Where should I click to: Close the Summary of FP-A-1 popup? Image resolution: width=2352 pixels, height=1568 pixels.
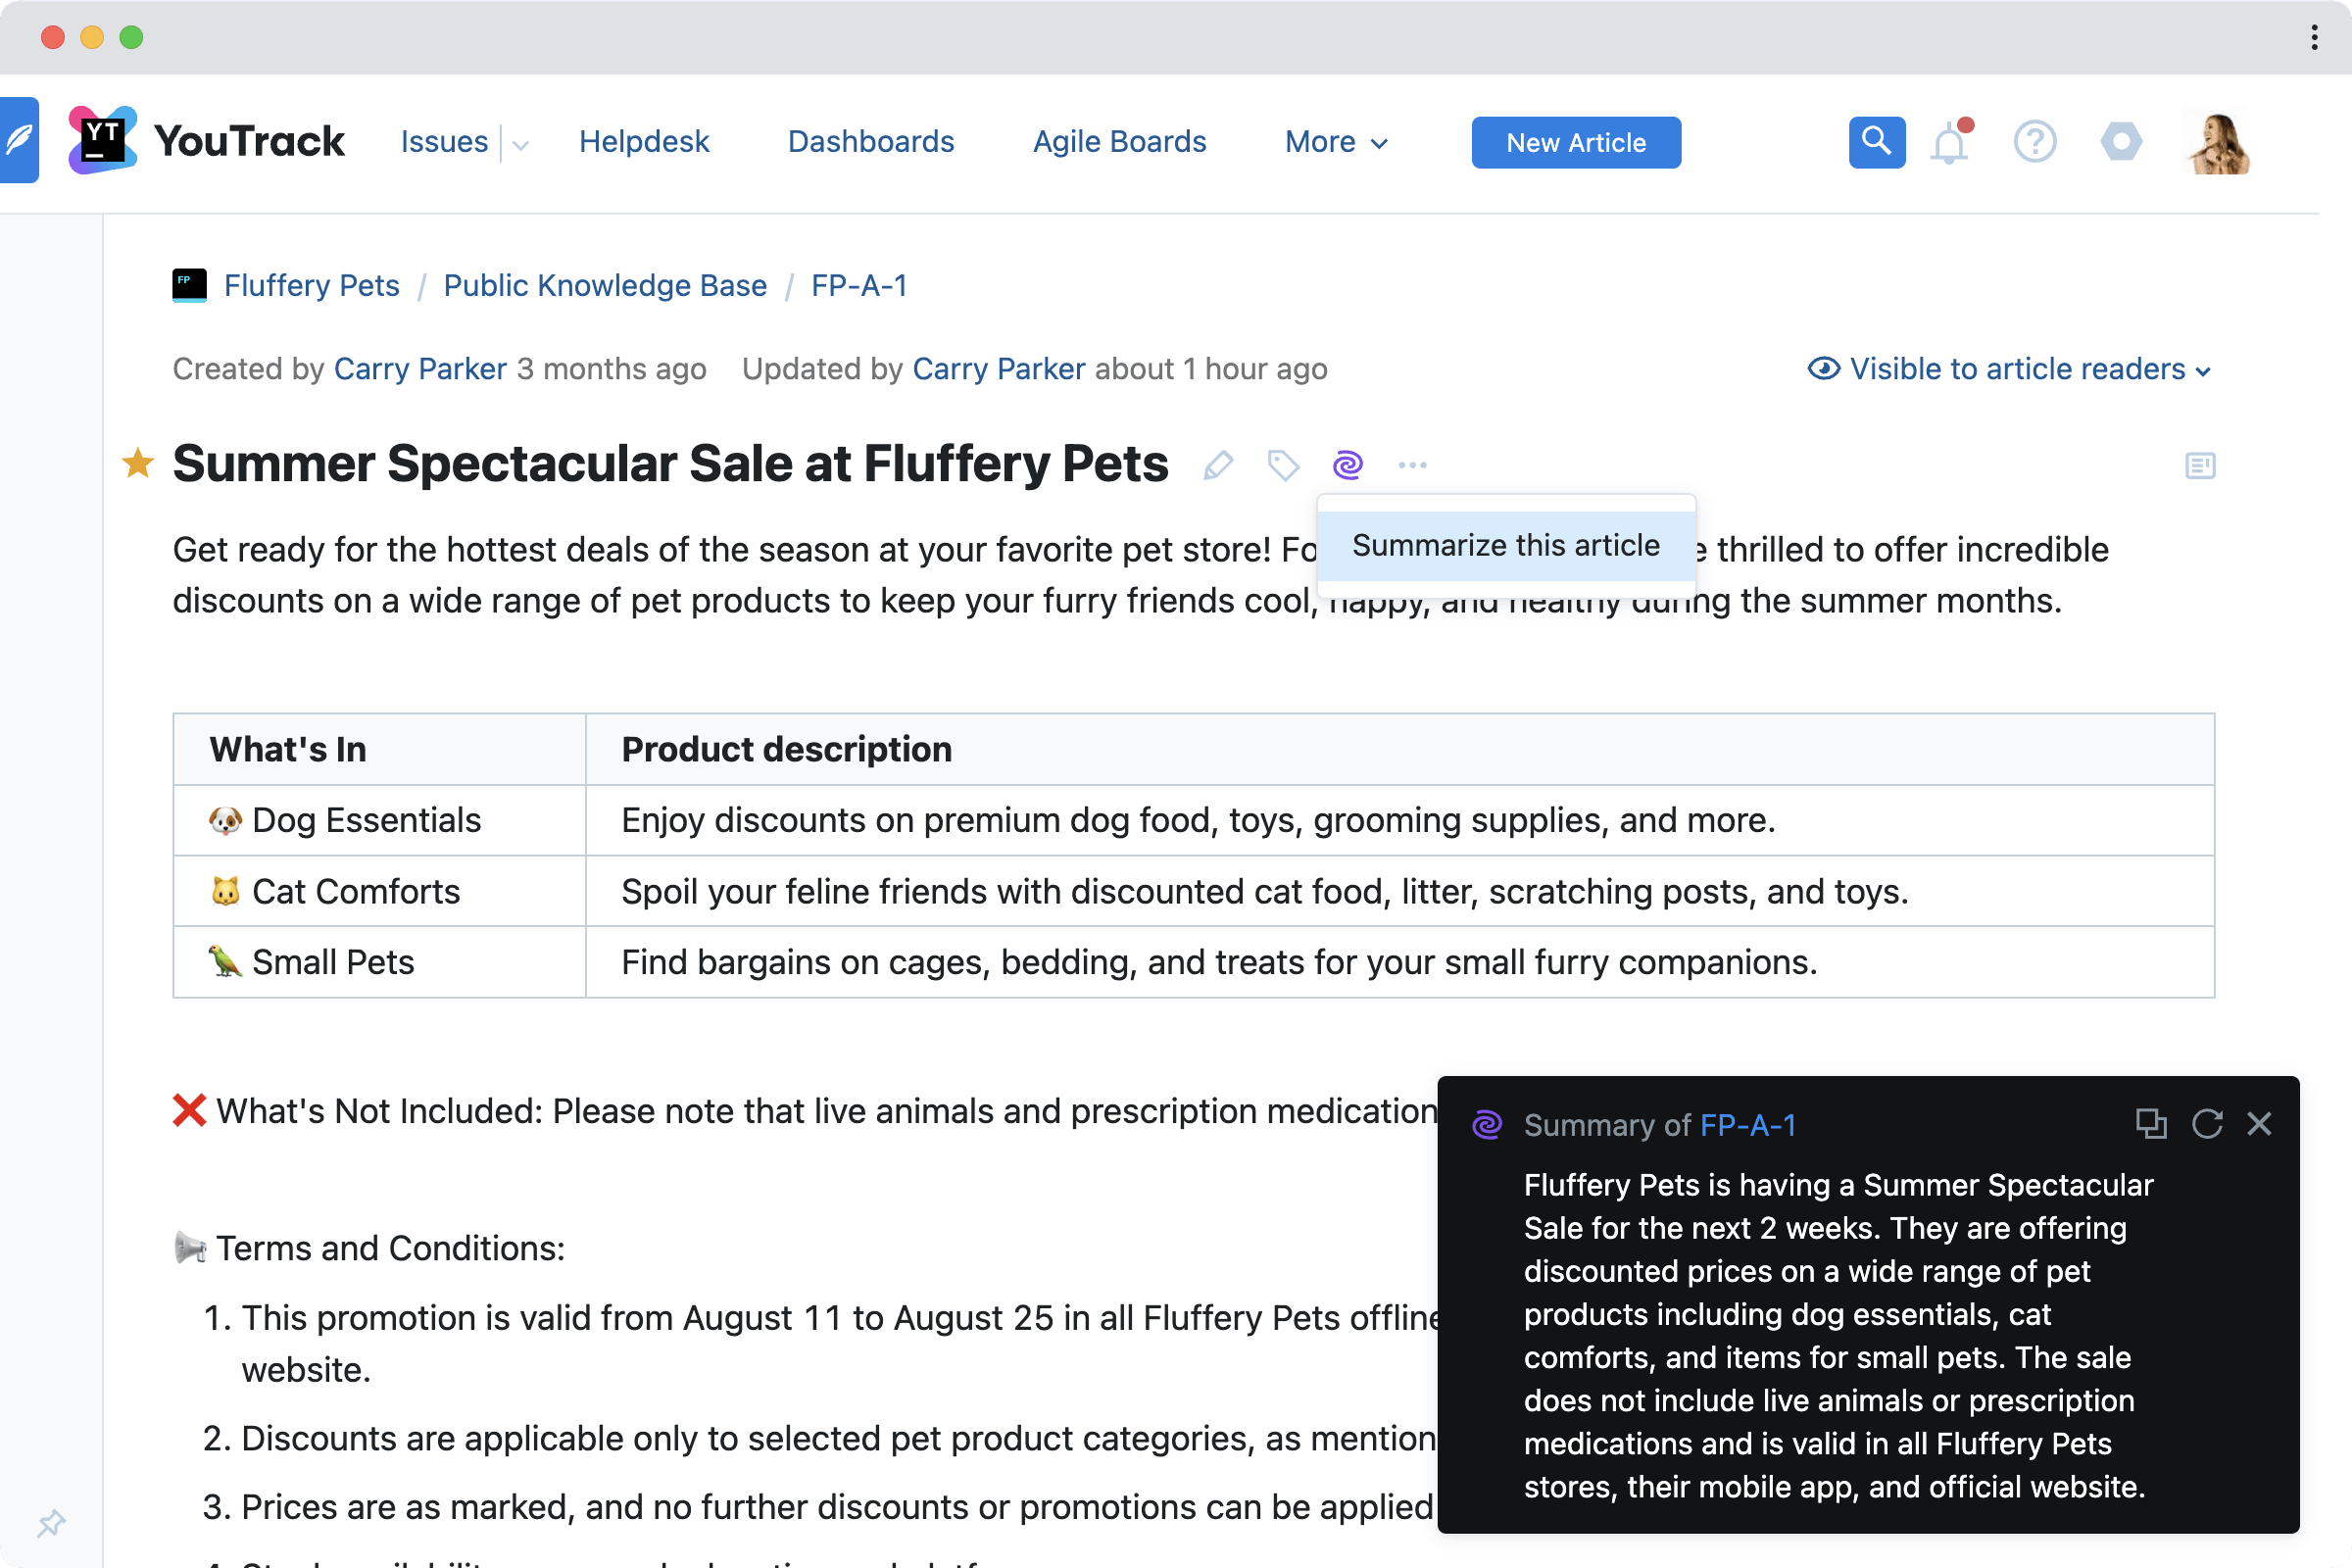[x=2261, y=1124]
